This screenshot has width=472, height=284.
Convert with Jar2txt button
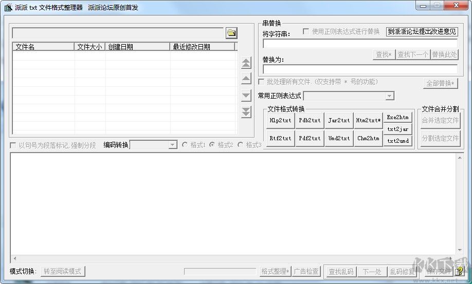coord(339,121)
